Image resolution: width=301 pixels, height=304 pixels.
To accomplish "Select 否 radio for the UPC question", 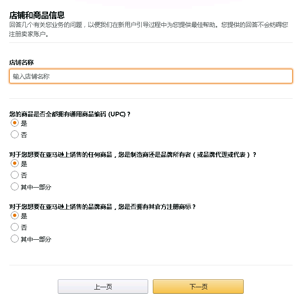I will click(14, 135).
